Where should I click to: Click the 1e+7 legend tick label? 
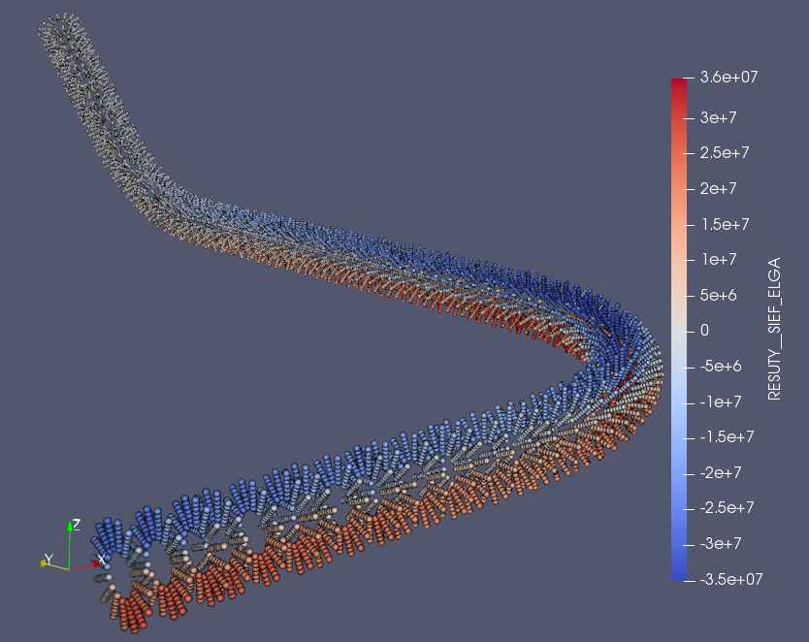(x=716, y=259)
